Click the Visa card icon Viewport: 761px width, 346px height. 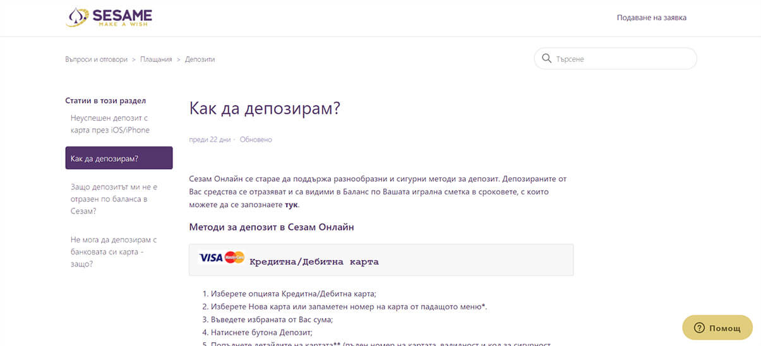(x=211, y=258)
